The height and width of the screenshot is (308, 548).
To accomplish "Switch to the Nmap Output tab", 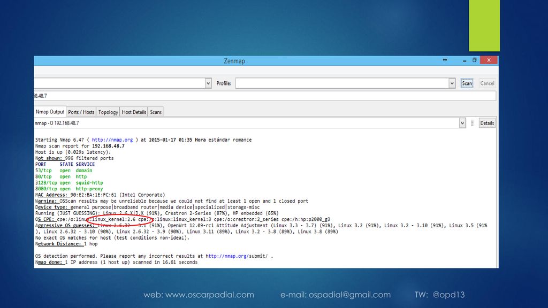I will click(50, 112).
